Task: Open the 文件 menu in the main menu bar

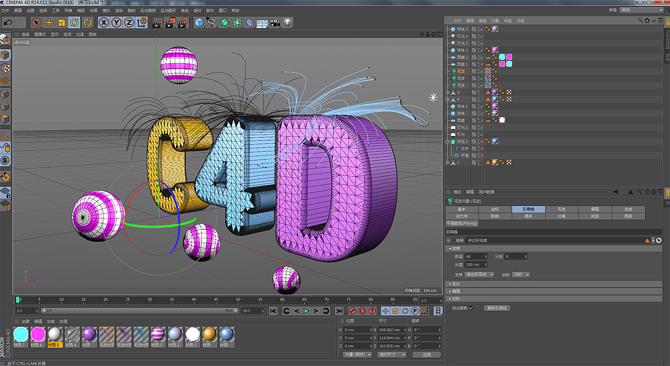Action: 5,10
